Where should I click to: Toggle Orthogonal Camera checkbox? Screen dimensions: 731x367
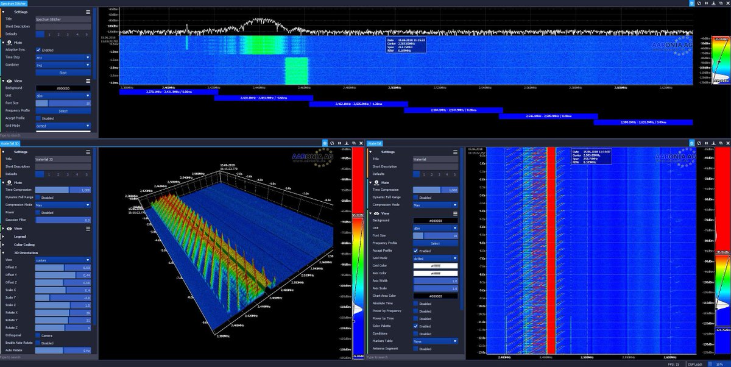coord(38,335)
